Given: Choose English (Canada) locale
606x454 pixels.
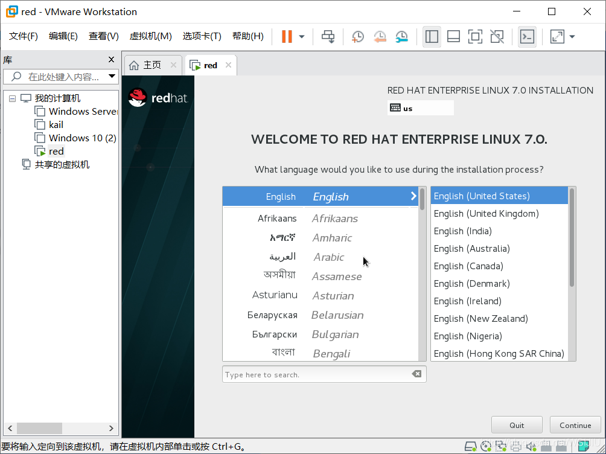Looking at the screenshot, I should pos(499,266).
